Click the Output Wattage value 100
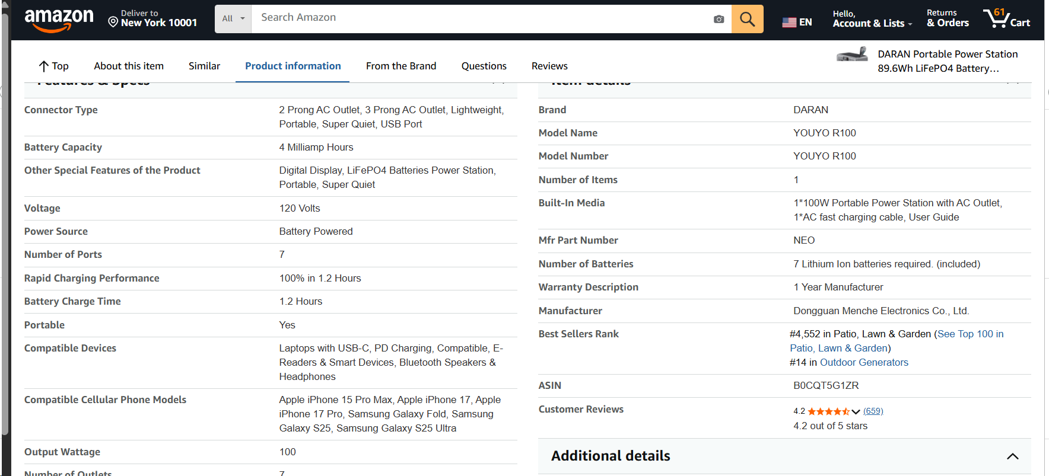The image size is (1049, 476). (287, 452)
